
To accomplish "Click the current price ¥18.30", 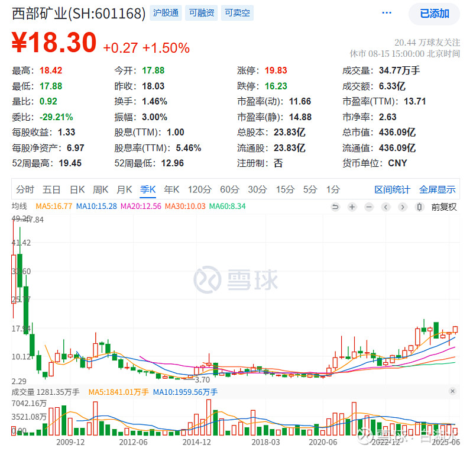I will click(54, 43).
